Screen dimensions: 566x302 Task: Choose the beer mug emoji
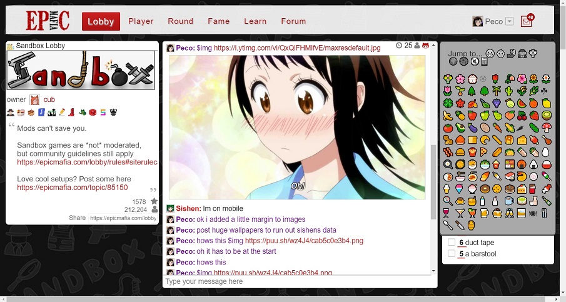tap(485, 213)
